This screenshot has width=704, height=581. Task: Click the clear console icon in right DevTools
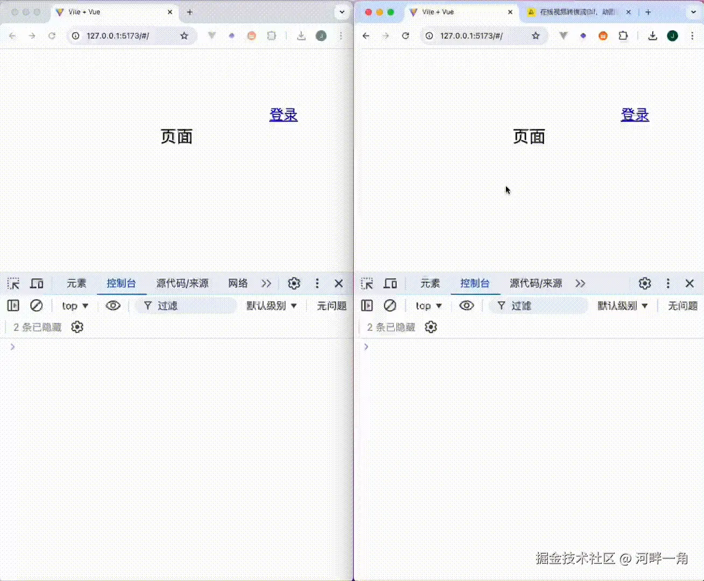click(390, 305)
